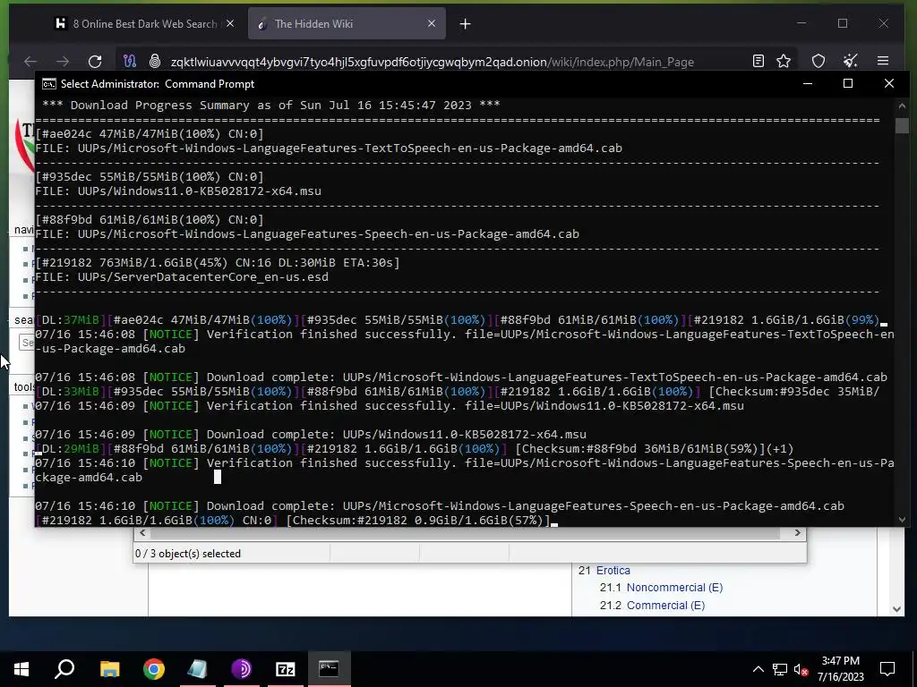The width and height of the screenshot is (917, 687).
Task: Show the Tor circuit display icon
Action: [x=130, y=62]
